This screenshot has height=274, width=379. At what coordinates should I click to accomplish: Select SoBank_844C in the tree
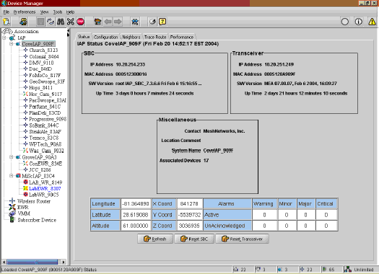44,125
